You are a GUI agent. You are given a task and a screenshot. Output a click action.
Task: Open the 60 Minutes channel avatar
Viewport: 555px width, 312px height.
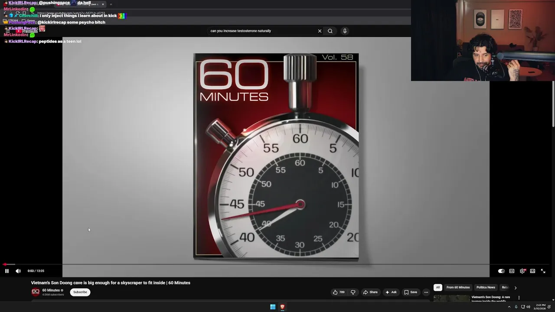pyautogui.click(x=36, y=292)
